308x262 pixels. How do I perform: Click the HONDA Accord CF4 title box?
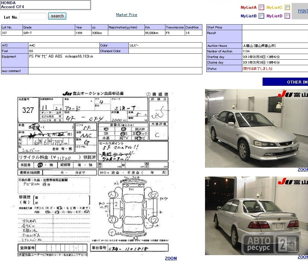tap(45, 5)
